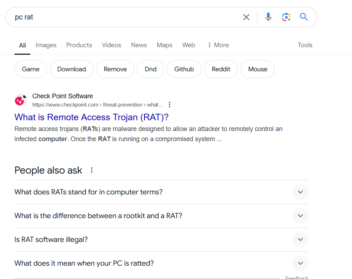
Task: Select the Dnd suggestion chip
Action: pyautogui.click(x=151, y=69)
